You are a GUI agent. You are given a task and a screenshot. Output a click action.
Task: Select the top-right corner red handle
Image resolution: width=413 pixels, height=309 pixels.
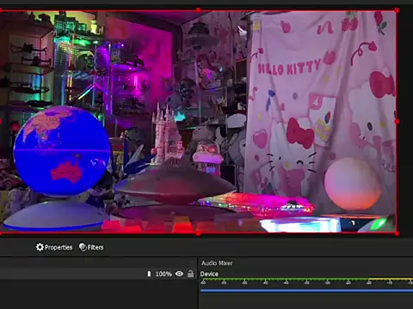point(397,10)
